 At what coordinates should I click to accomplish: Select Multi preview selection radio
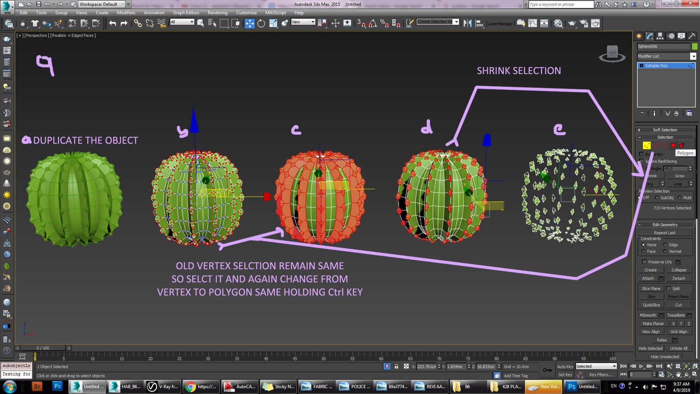point(680,197)
